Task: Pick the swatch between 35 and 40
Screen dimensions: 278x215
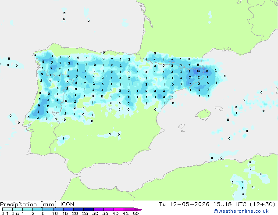Action: pyautogui.click(x=108, y=209)
